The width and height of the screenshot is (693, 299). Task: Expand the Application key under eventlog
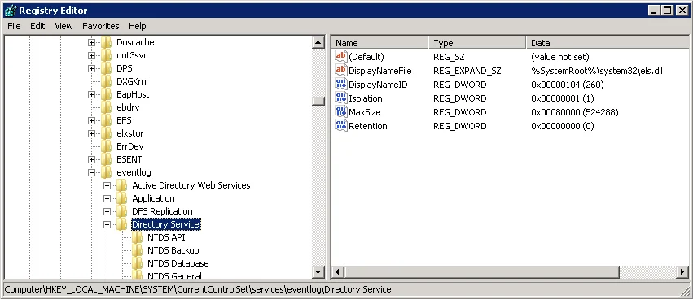coord(107,198)
